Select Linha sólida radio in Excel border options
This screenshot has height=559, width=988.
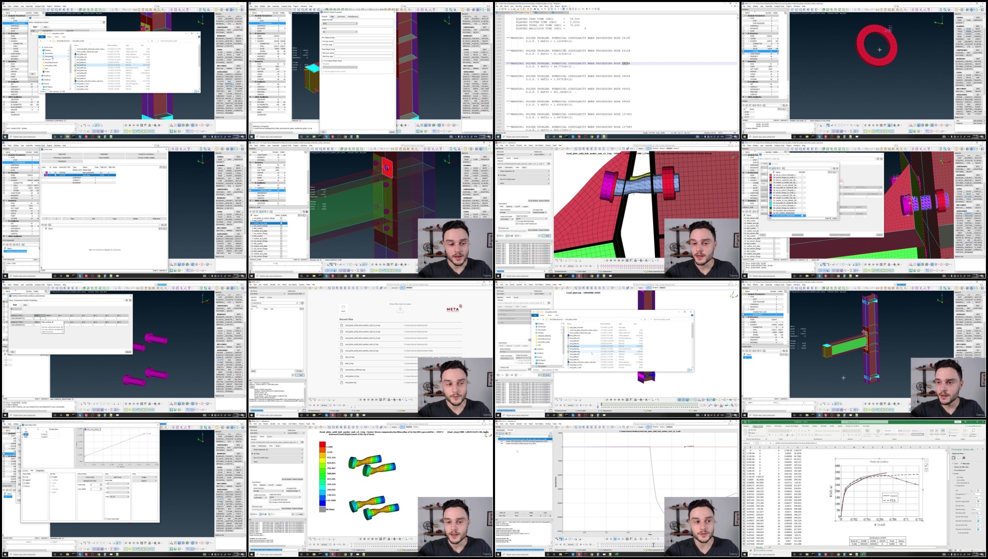[x=955, y=480]
